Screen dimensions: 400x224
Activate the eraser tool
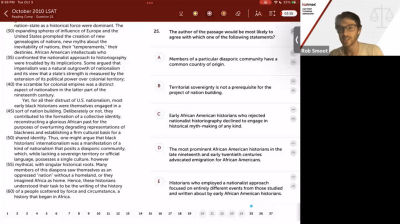(238, 13)
